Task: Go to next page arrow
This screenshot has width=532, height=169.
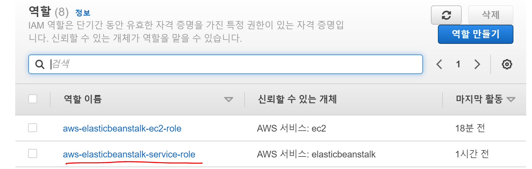Action: [477, 64]
